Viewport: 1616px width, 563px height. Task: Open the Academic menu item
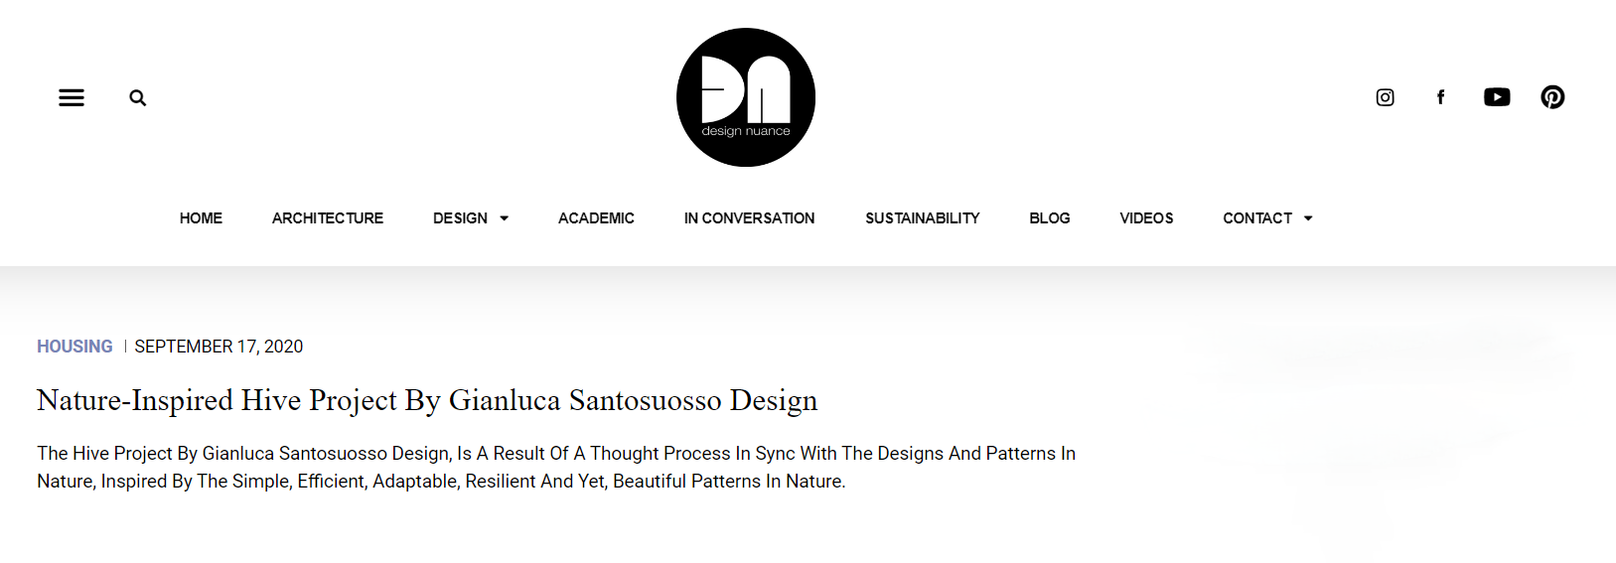[x=596, y=218]
